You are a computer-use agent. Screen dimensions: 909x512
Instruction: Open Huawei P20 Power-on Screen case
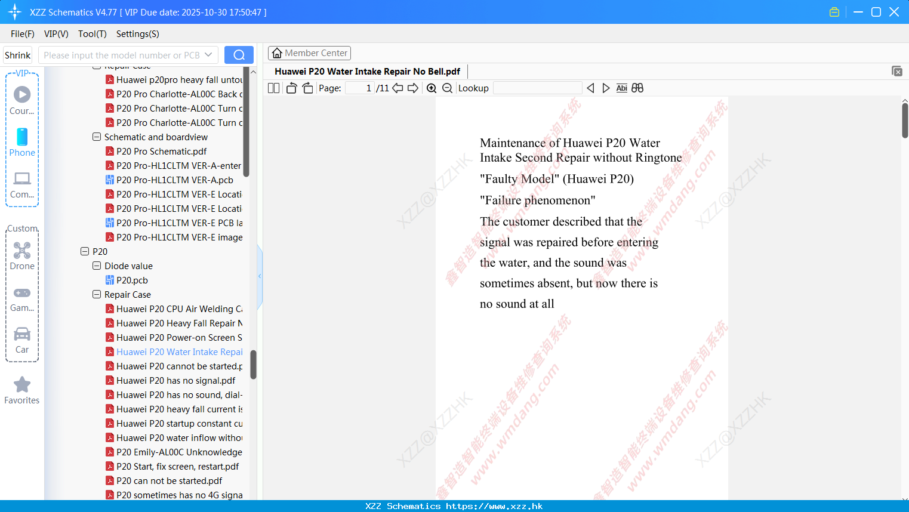(x=174, y=337)
